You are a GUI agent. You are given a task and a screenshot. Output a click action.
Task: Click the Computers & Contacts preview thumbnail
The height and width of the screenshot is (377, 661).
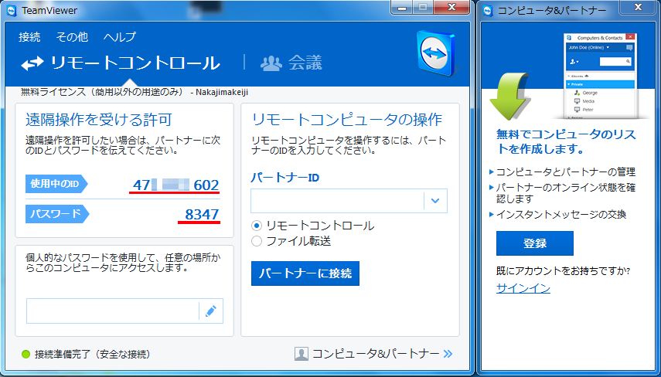click(x=600, y=76)
